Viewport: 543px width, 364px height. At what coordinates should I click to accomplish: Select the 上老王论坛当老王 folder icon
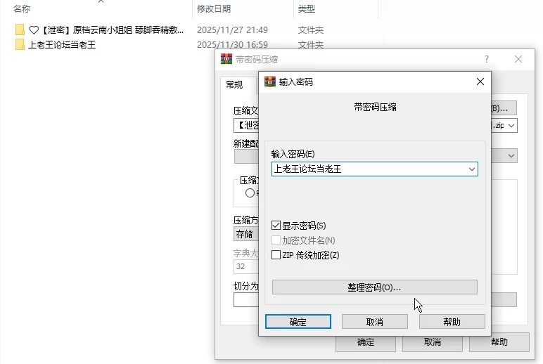(20, 45)
